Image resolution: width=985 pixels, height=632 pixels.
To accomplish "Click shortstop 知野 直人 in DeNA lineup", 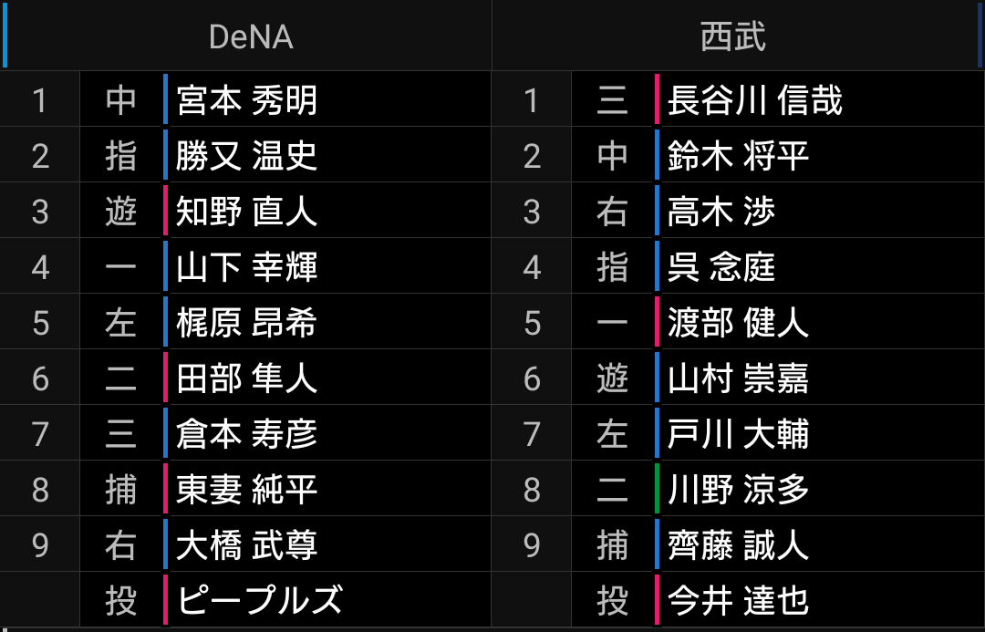I will [x=246, y=211].
